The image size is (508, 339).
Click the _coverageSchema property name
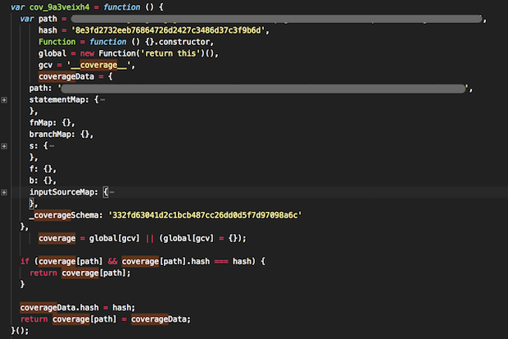(66, 215)
